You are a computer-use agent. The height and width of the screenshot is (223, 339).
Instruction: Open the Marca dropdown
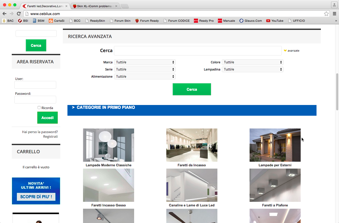145,62
